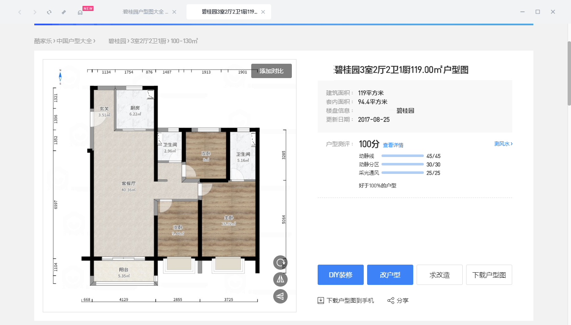This screenshot has width=571, height=325.
Task: Click the 改户型 button
Action: [x=390, y=274]
